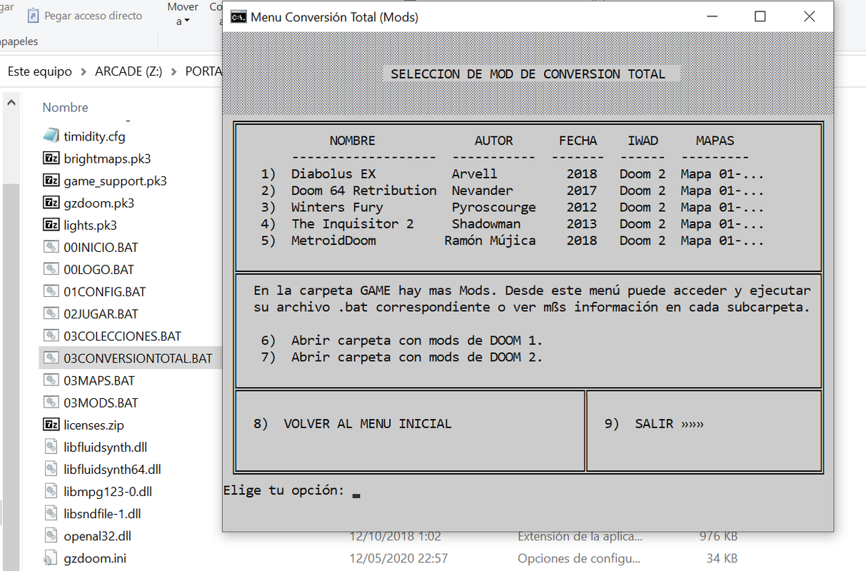Click the gzdoom.pk3 archive icon
The height and width of the screenshot is (571, 866).
pos(51,203)
